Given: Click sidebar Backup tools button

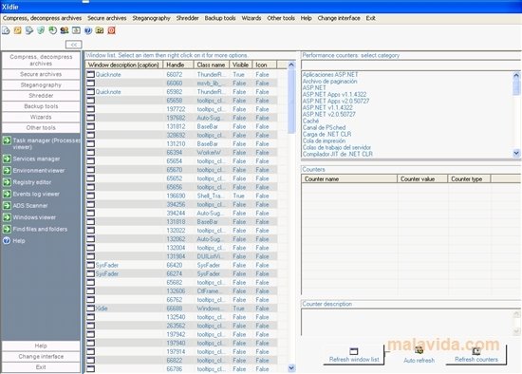Looking at the screenshot, I should click(x=41, y=106).
